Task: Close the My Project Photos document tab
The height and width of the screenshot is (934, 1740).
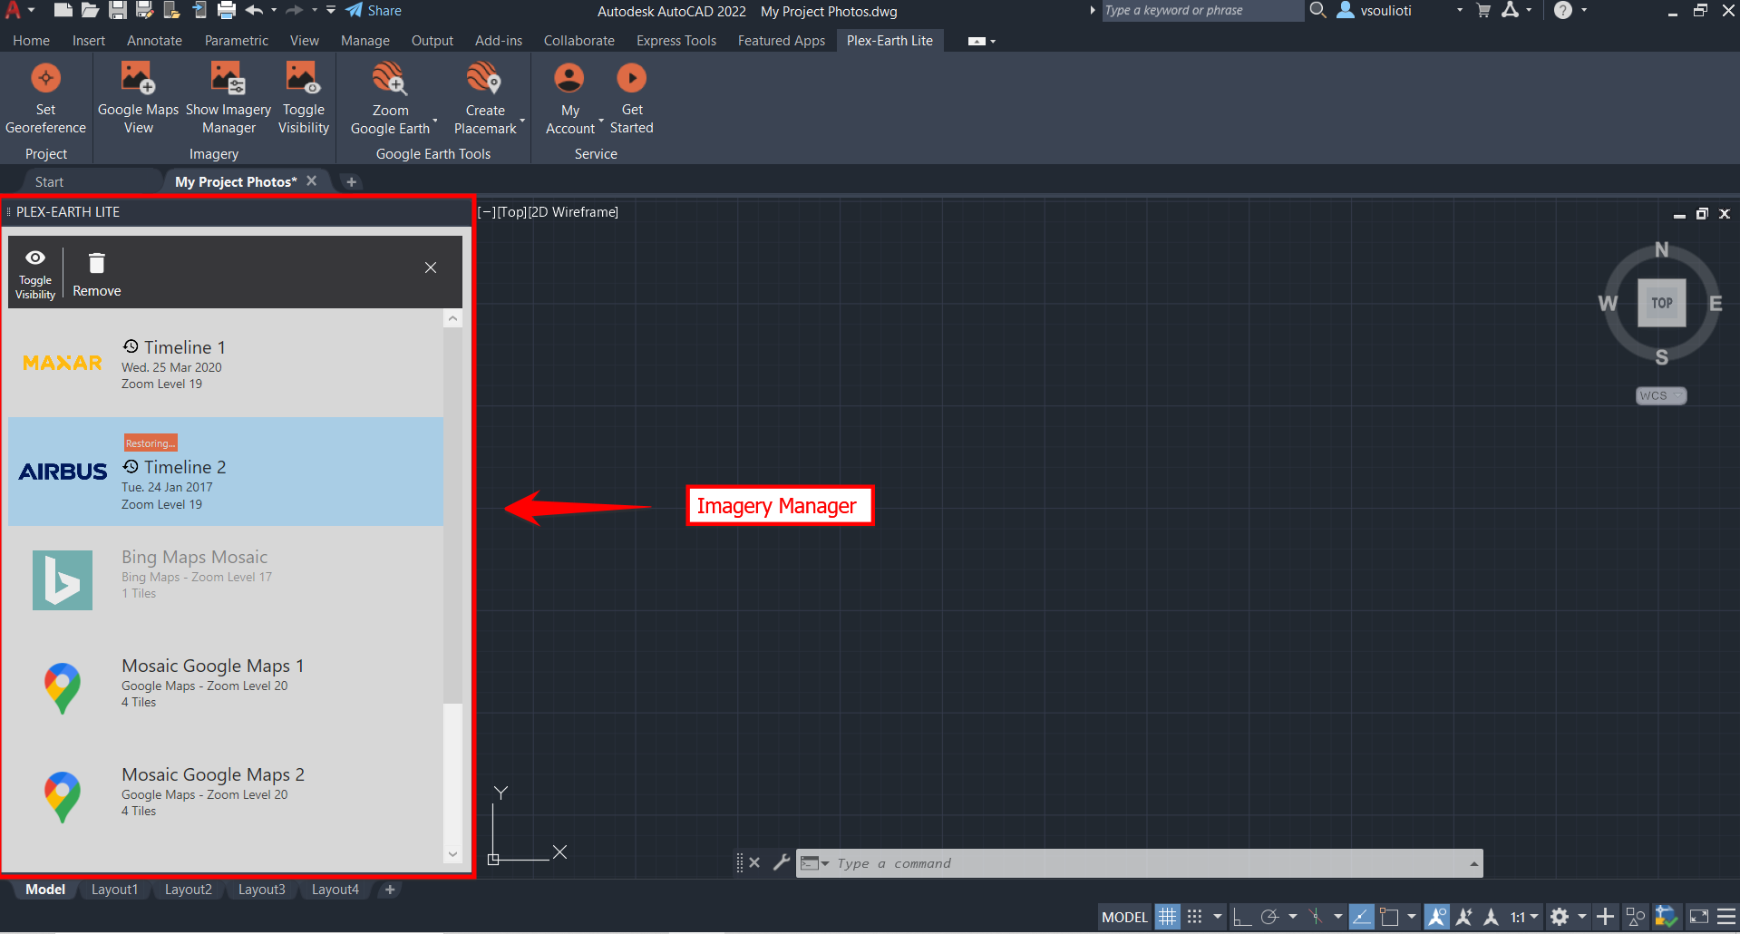Action: click(x=312, y=180)
